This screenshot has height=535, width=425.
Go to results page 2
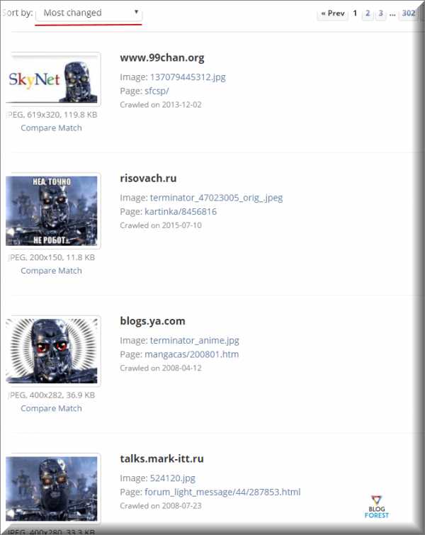point(368,13)
